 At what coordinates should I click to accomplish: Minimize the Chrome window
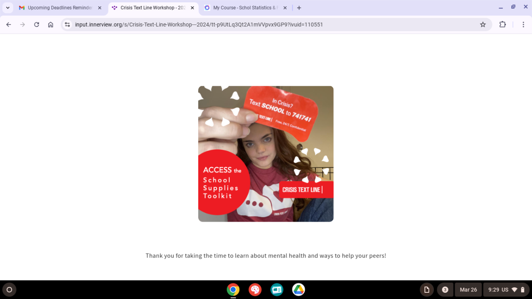[x=501, y=7]
